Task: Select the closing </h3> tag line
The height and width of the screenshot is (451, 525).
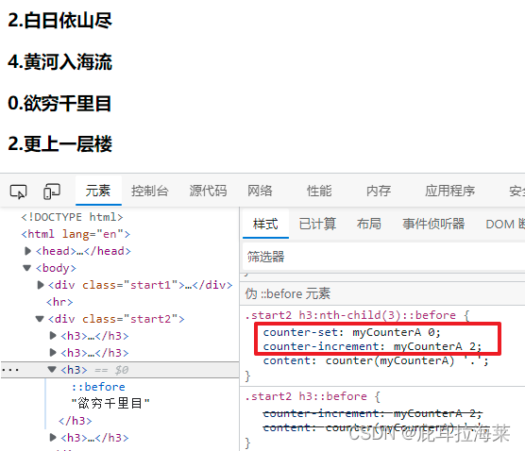Action: tap(75, 421)
